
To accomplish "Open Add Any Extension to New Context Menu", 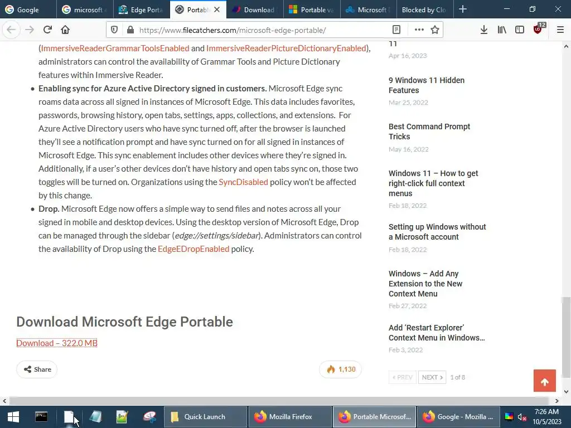I will click(x=425, y=284).
